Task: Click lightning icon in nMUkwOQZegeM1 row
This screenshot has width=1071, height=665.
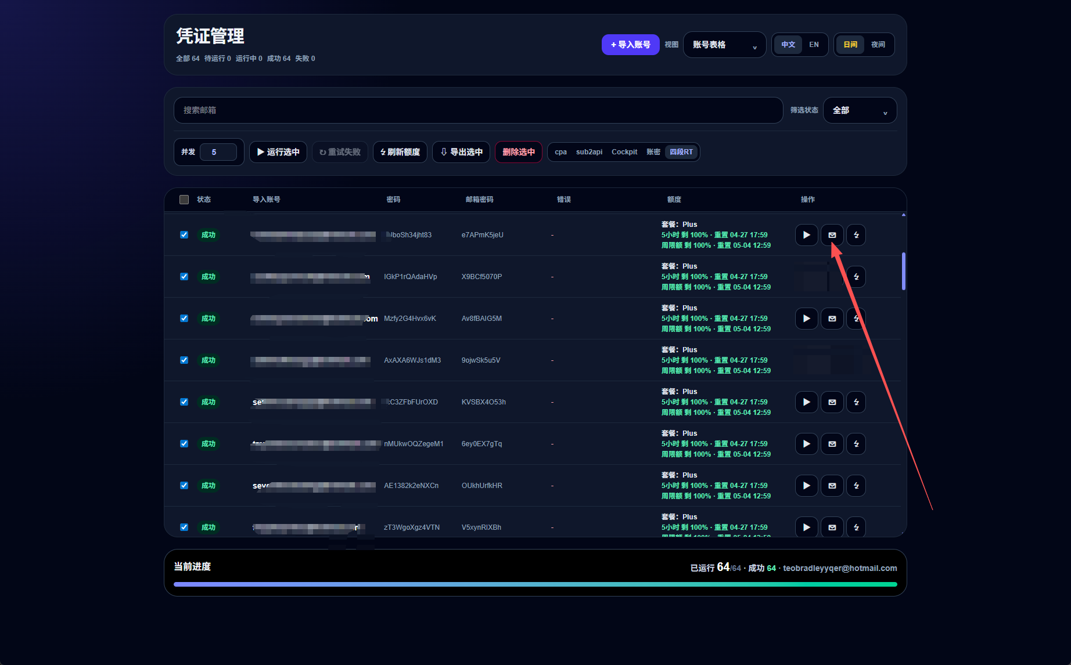Action: pos(856,444)
